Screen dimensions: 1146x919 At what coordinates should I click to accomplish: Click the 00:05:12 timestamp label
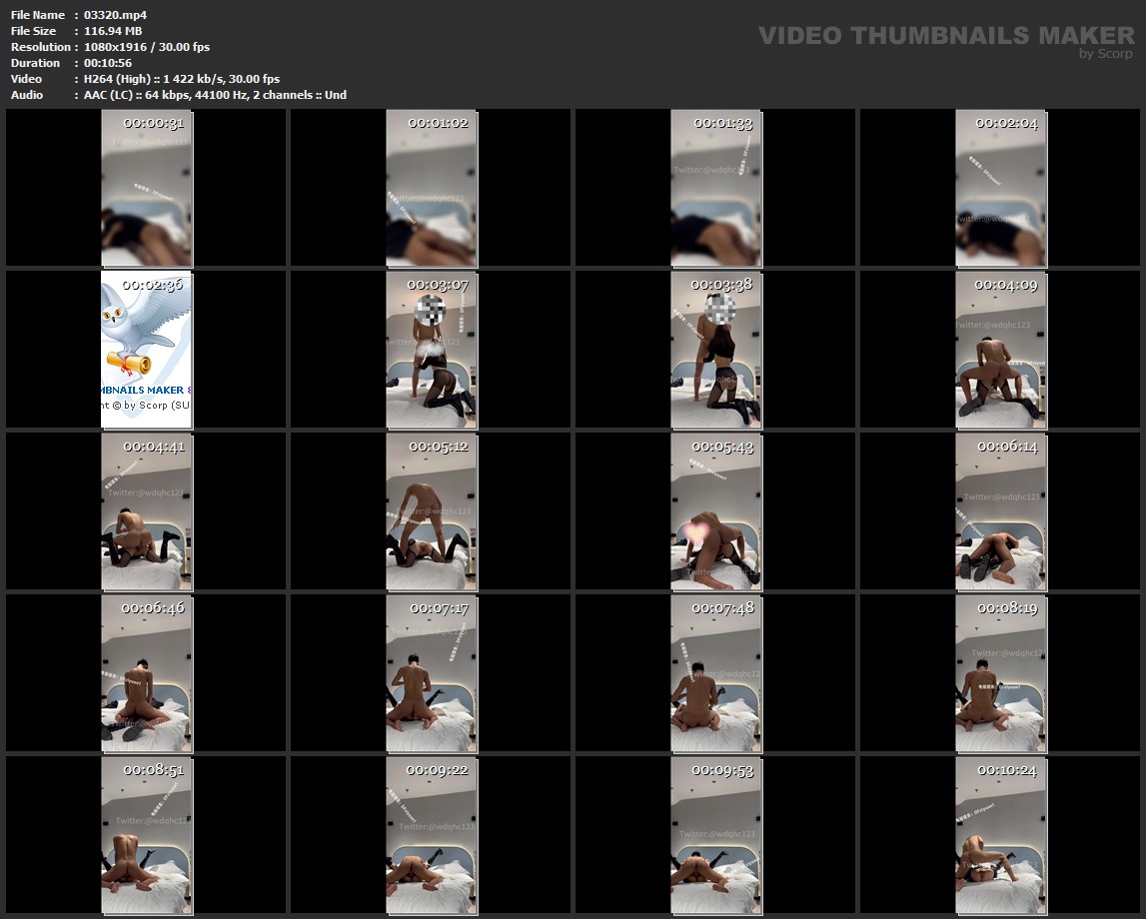pos(438,447)
